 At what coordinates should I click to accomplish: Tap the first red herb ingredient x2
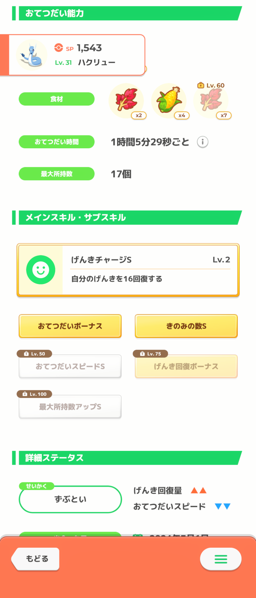126,100
